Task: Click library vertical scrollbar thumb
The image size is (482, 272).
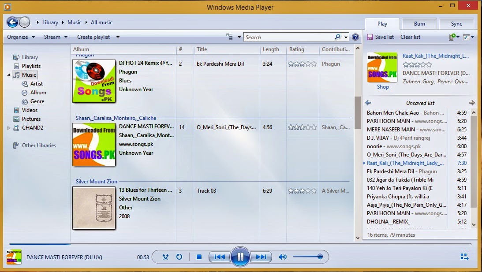Action: point(358,112)
